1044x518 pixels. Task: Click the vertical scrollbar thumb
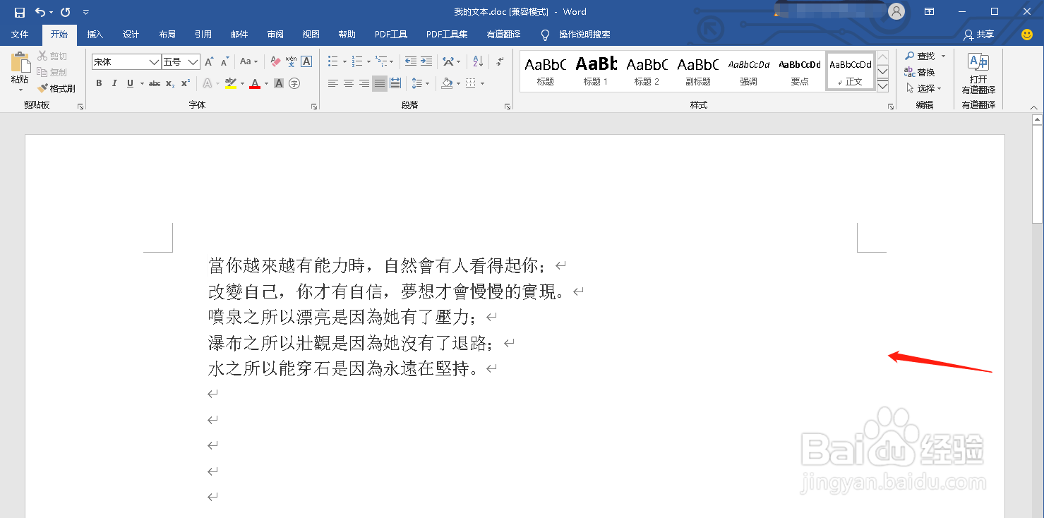(x=1037, y=174)
